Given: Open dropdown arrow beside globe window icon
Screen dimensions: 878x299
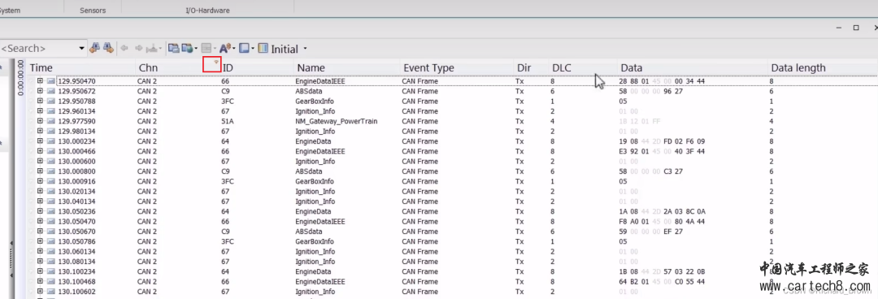Looking at the screenshot, I should pos(197,49).
